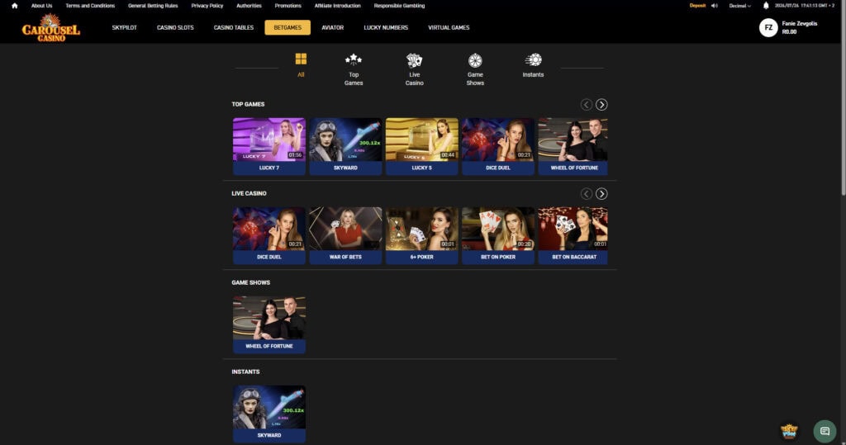Open the Decimal odds format dropdown

click(x=739, y=6)
